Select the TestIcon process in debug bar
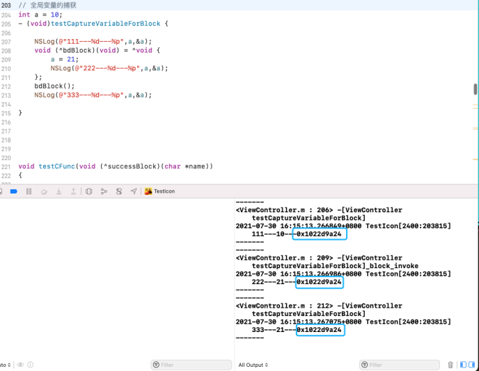479x371 pixels. (x=159, y=191)
